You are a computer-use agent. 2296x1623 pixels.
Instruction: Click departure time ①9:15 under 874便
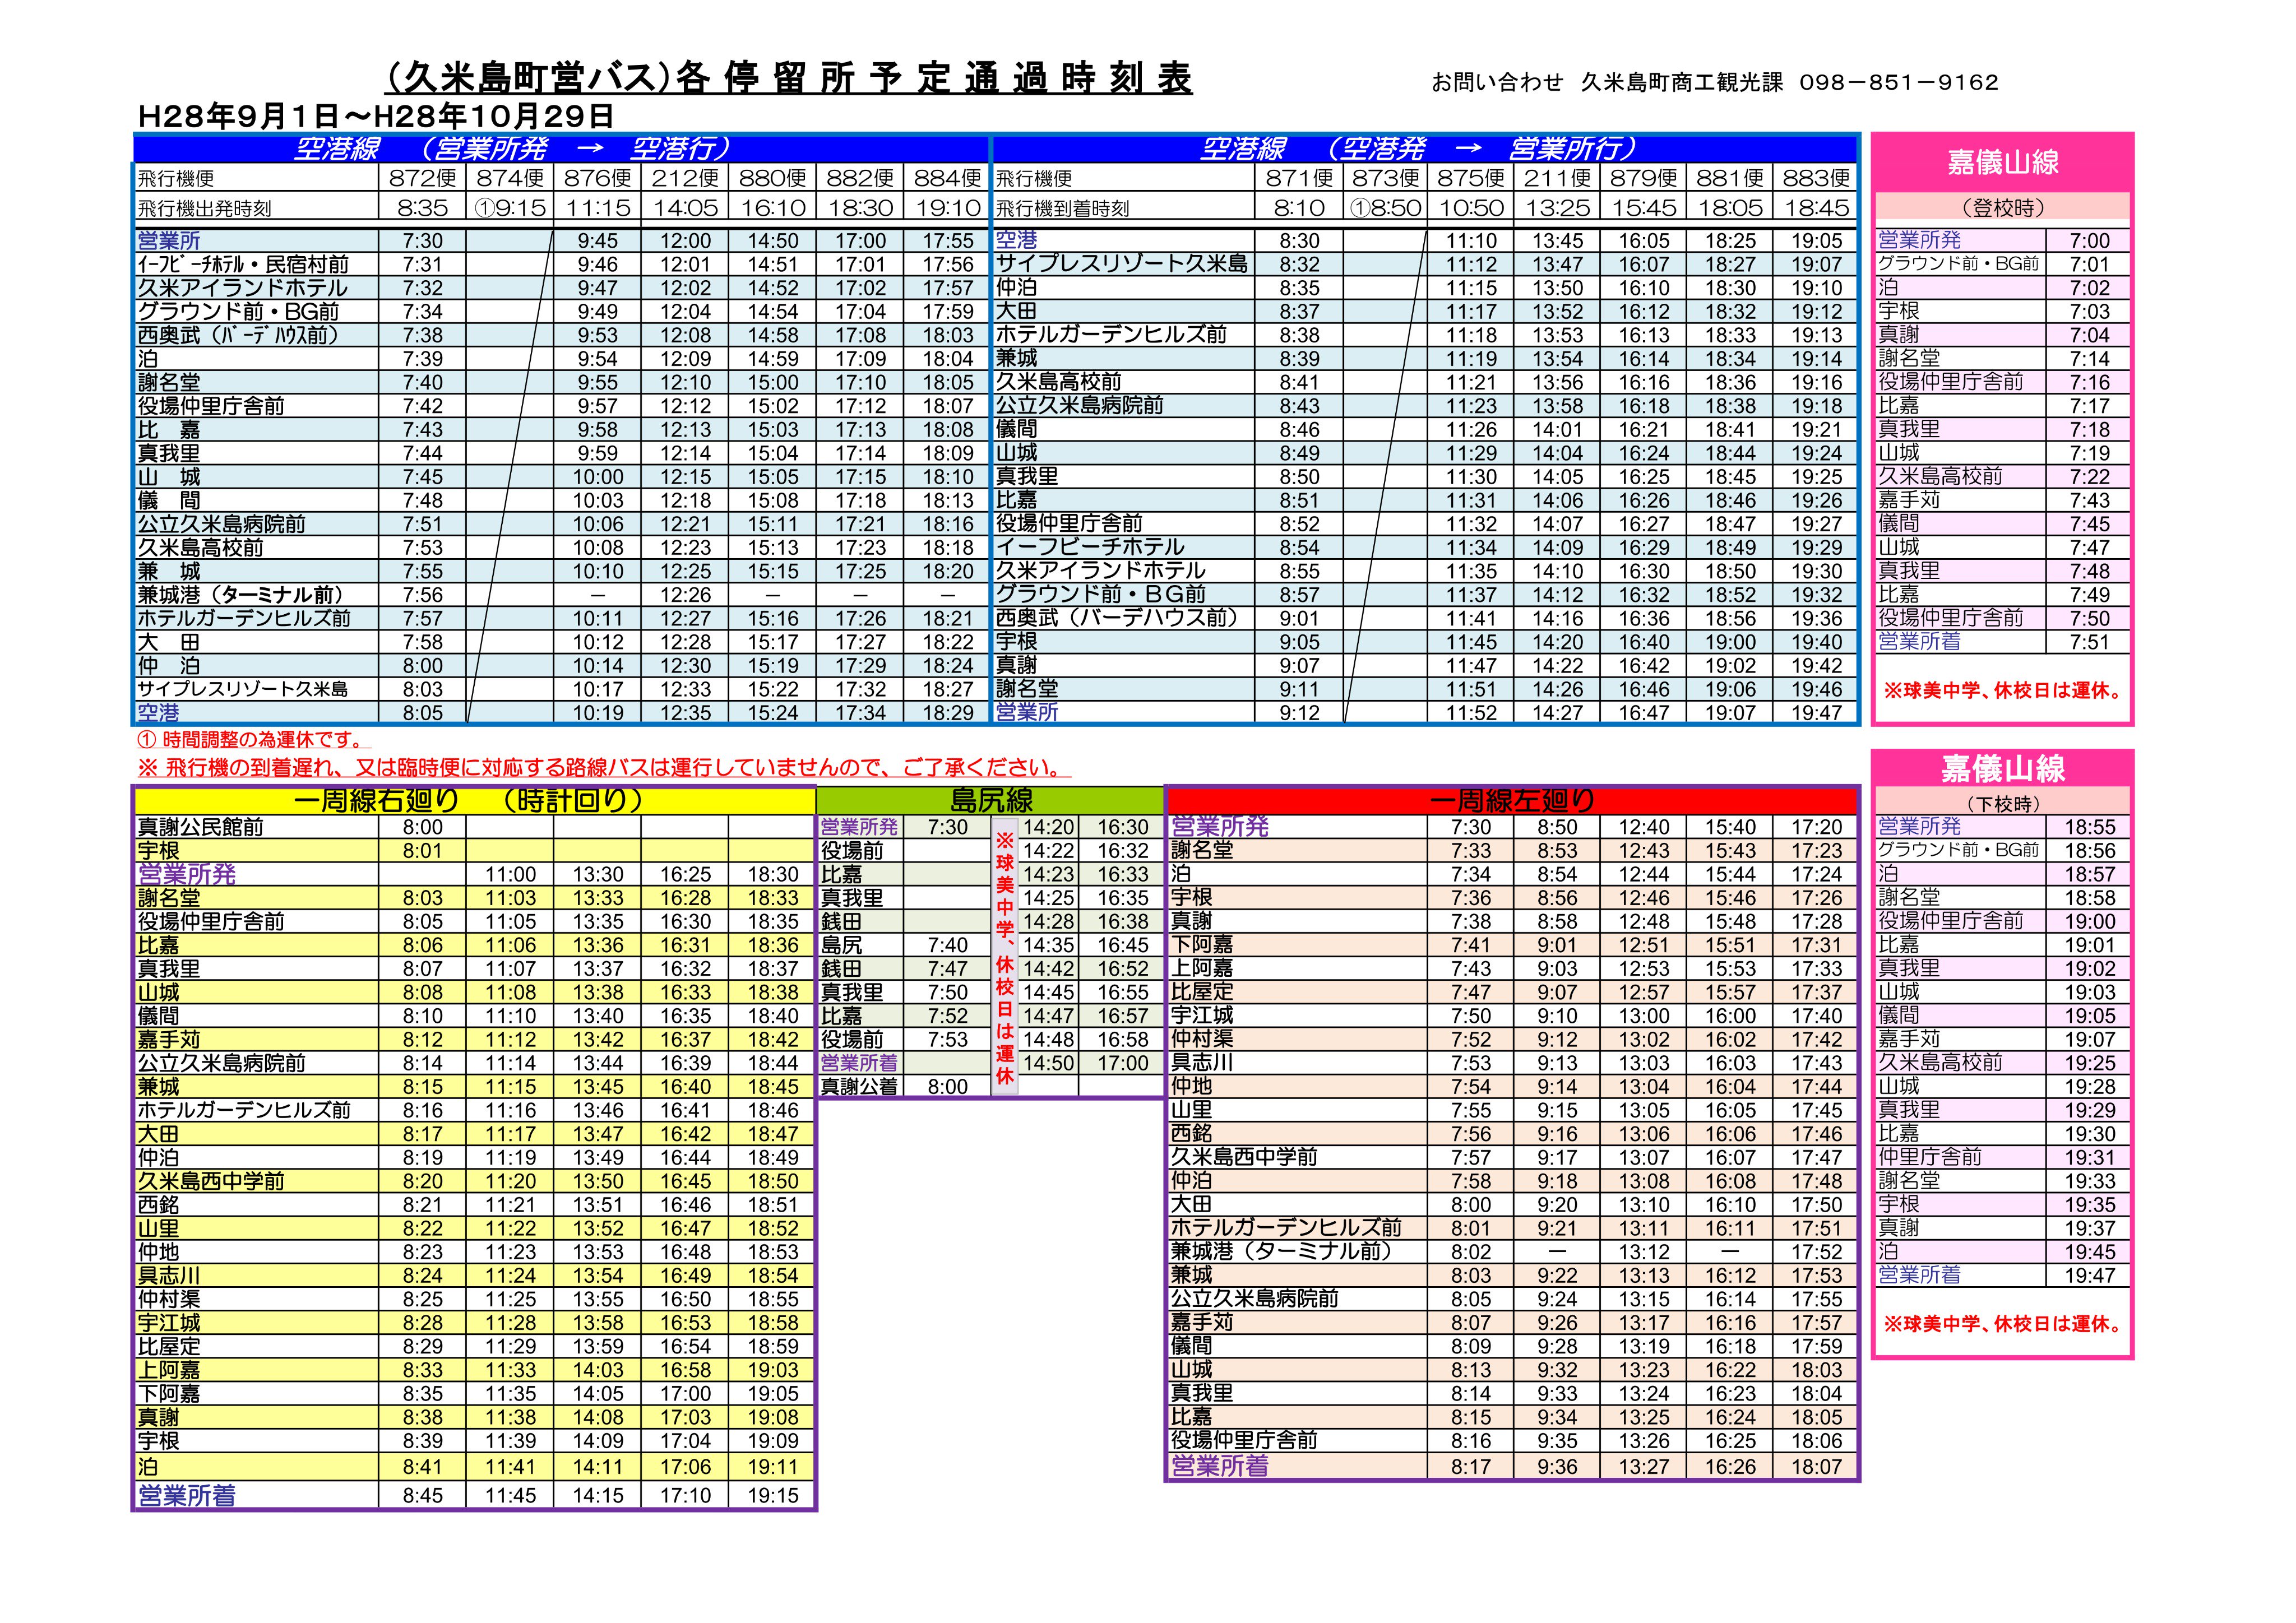(x=510, y=208)
